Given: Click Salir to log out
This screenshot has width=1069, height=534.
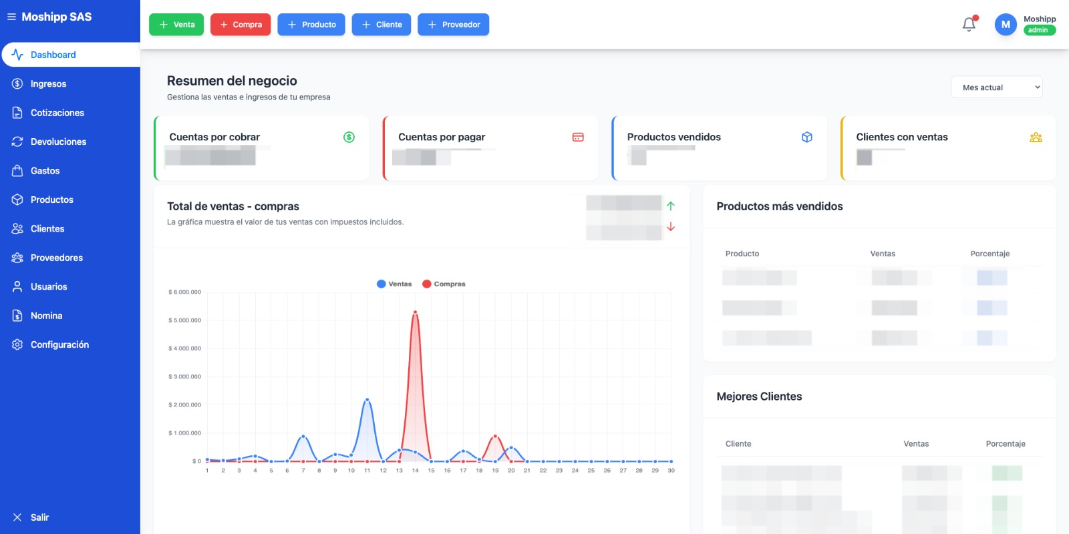Looking at the screenshot, I should click(x=39, y=517).
